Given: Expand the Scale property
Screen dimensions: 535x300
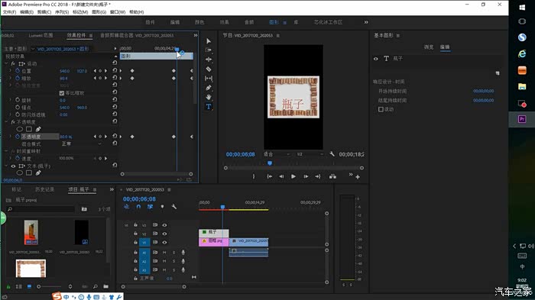Looking at the screenshot, I should tap(10, 78).
